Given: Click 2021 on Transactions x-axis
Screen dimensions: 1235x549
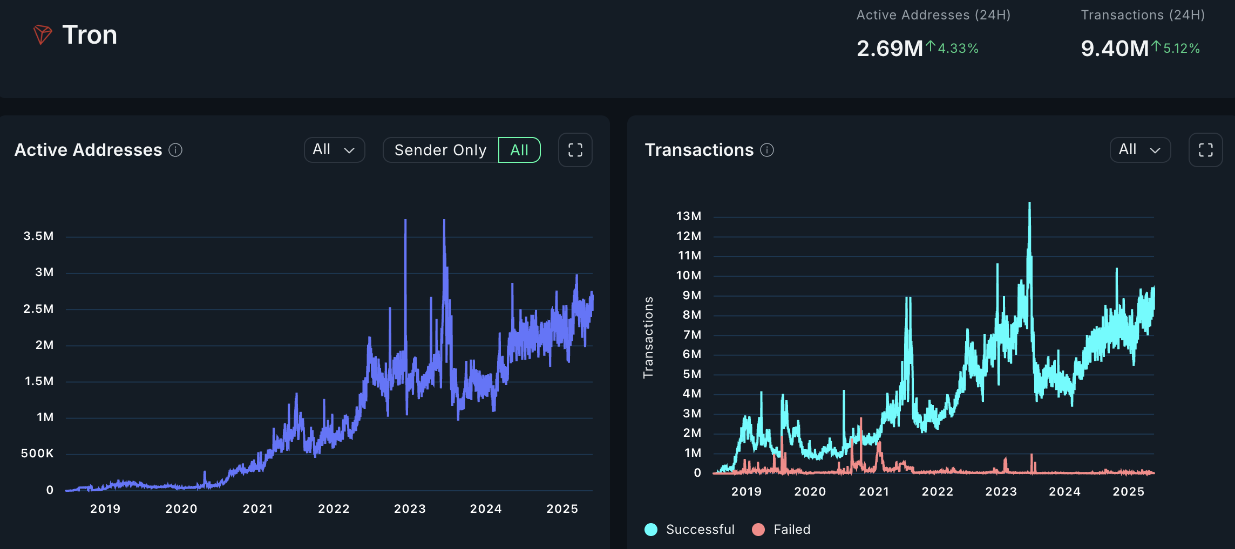Looking at the screenshot, I should [874, 491].
